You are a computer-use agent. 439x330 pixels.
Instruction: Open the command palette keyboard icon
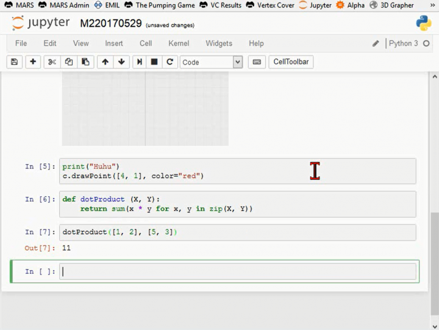click(257, 62)
